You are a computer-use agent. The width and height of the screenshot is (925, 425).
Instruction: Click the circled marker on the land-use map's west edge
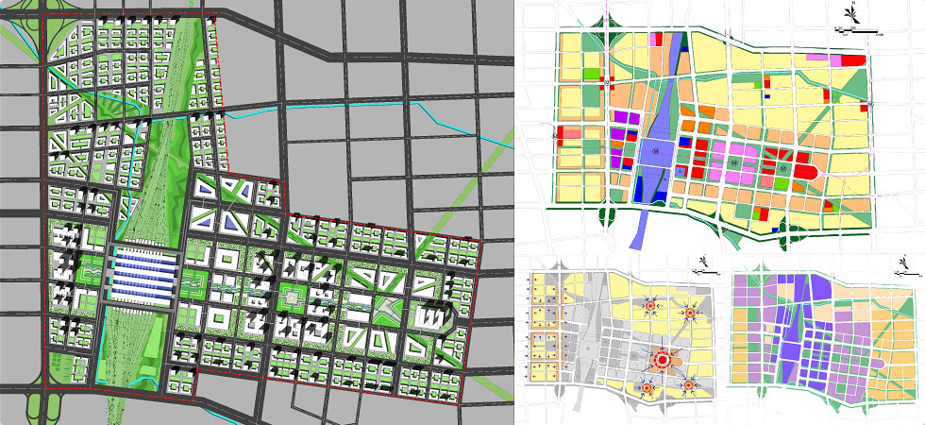pyautogui.click(x=554, y=135)
